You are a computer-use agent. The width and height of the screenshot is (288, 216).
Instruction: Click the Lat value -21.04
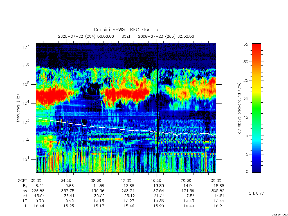coord(157,196)
